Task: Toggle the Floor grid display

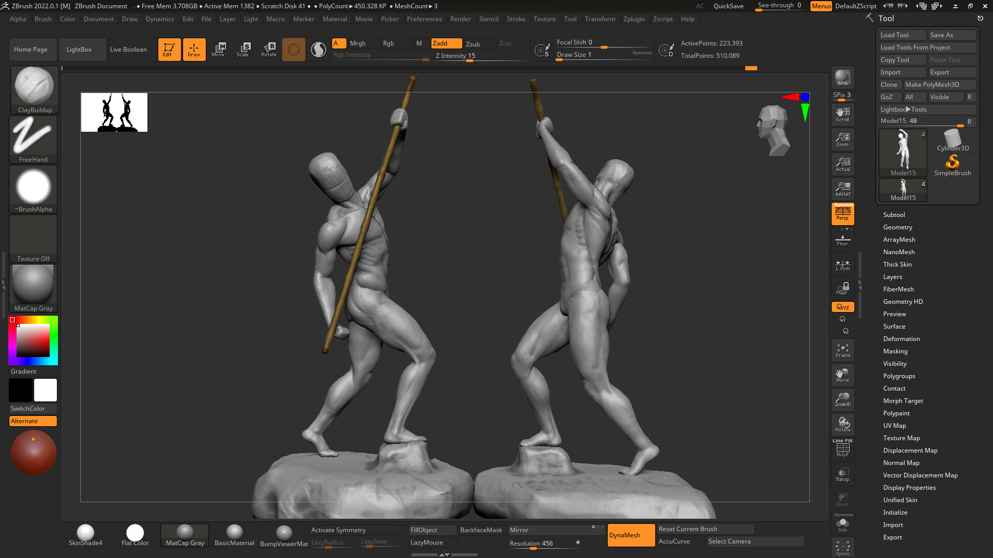Action: tap(842, 239)
